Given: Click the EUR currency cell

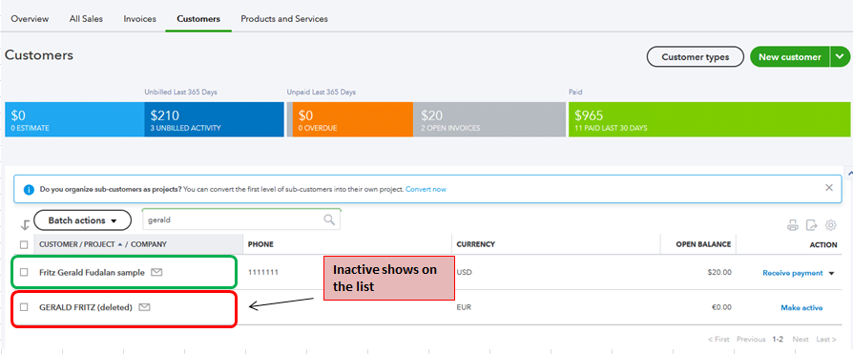Looking at the screenshot, I should (464, 307).
